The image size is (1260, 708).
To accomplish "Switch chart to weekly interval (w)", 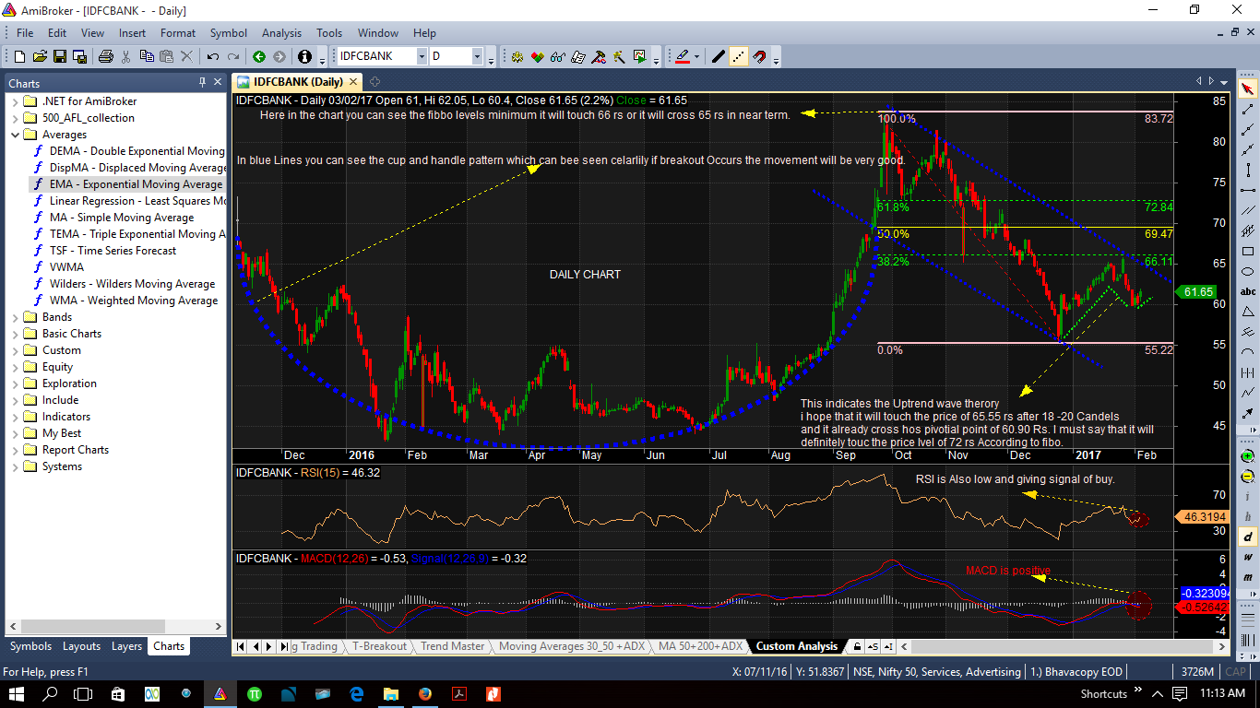I will pos(1248,557).
